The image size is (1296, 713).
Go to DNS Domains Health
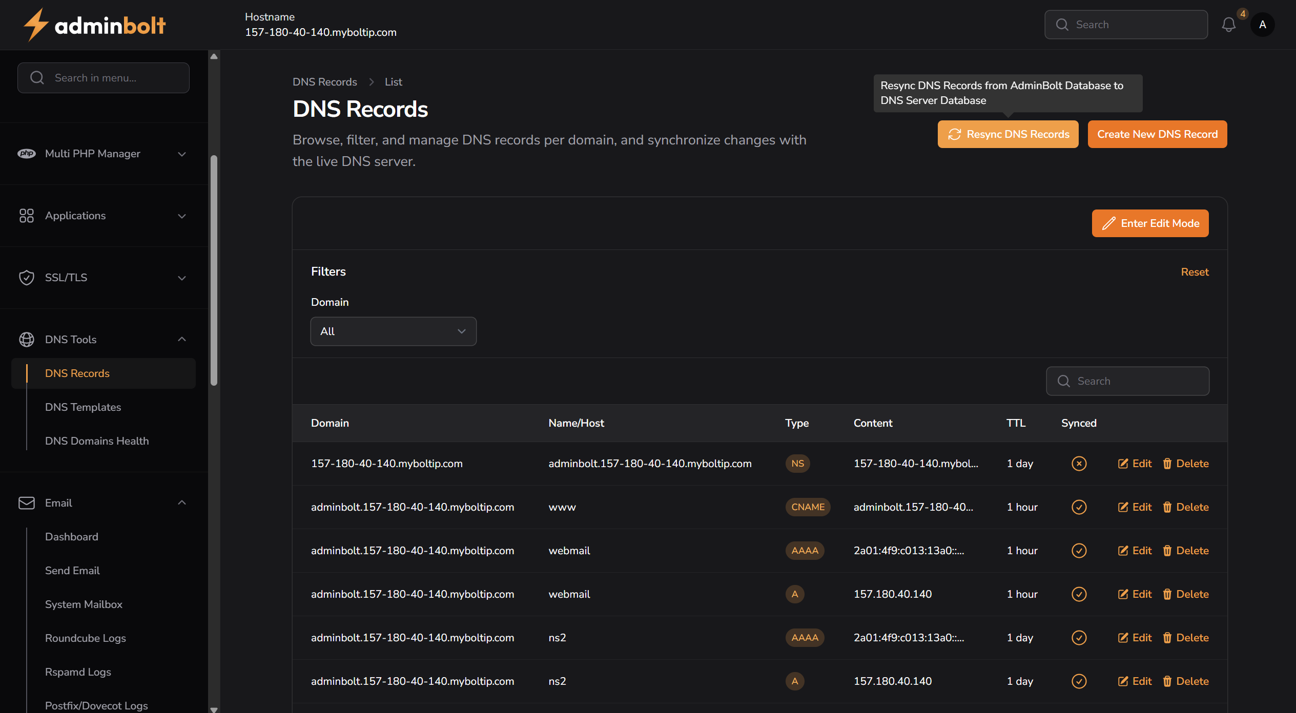pos(97,441)
